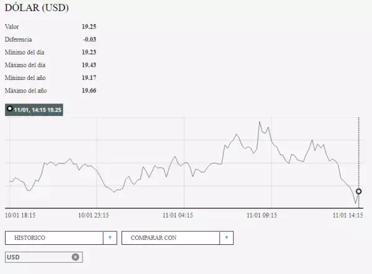Screen dimensions: 372x274
Task: Click the Máximo del año value 19.66
Action: point(89,91)
